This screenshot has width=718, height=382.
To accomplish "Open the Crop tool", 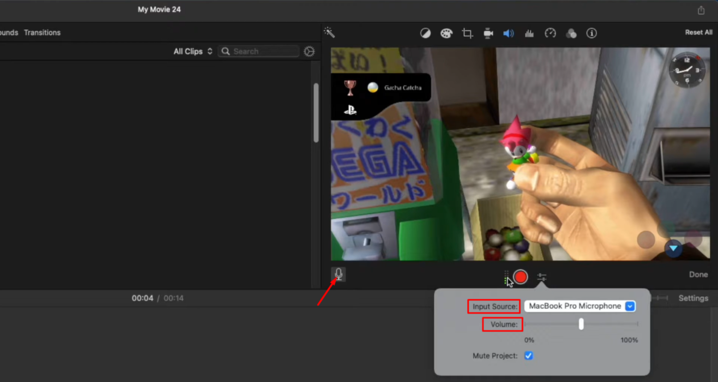I will click(467, 33).
